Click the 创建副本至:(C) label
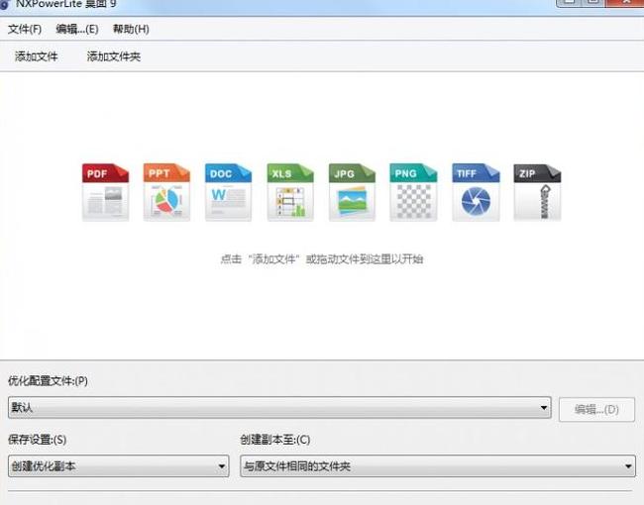644x505 pixels. click(x=275, y=440)
